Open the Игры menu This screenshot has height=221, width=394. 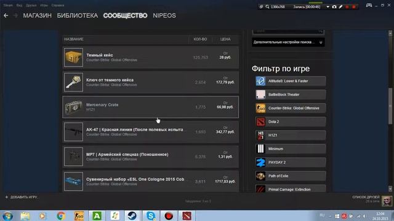(x=44, y=6)
